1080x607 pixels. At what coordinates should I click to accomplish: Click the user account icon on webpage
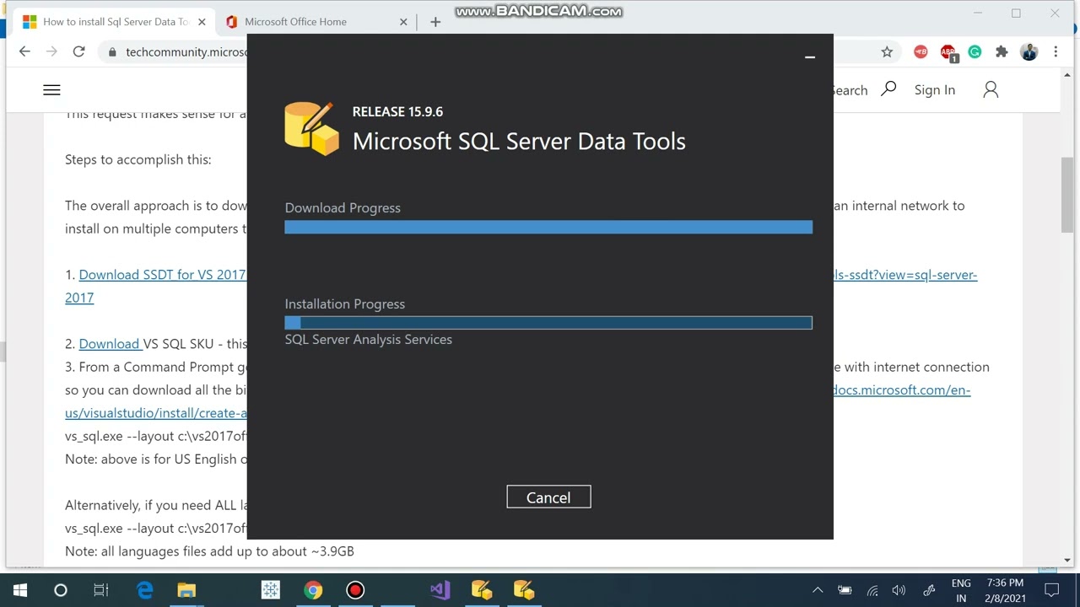[x=991, y=89]
